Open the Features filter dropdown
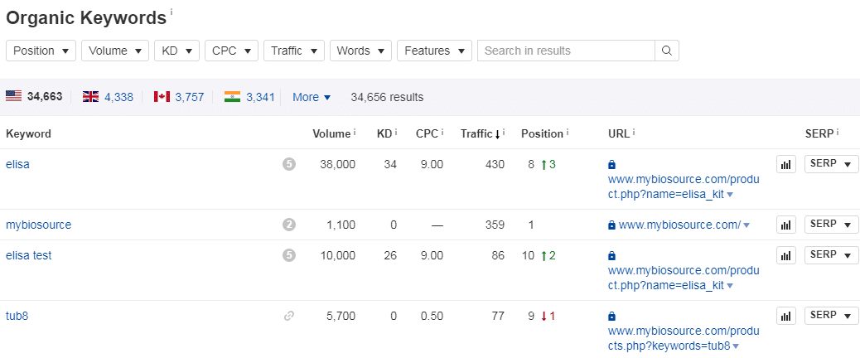 click(x=434, y=51)
